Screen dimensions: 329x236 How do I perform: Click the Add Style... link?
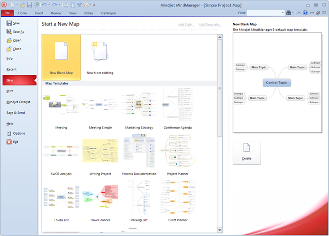[186, 25]
